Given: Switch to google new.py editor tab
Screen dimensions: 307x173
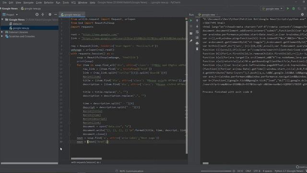Looking at the screenshot, I should pos(72,15).
